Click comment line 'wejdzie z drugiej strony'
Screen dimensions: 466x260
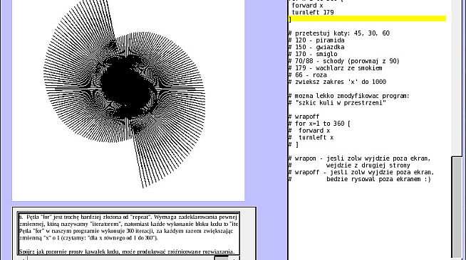point(368,166)
